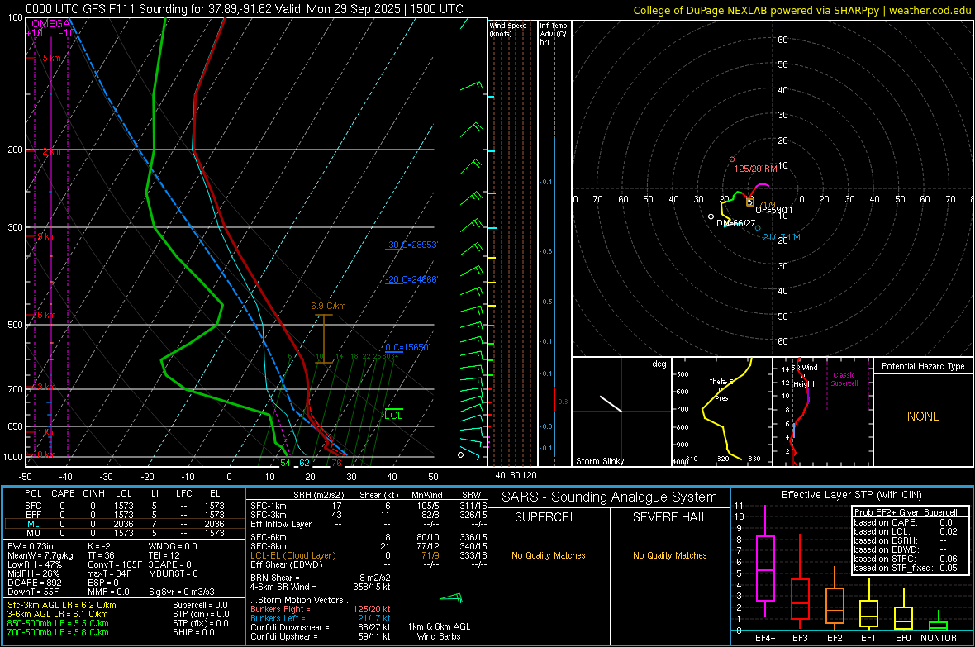Click the '-30 C=28953' level label

click(x=411, y=245)
